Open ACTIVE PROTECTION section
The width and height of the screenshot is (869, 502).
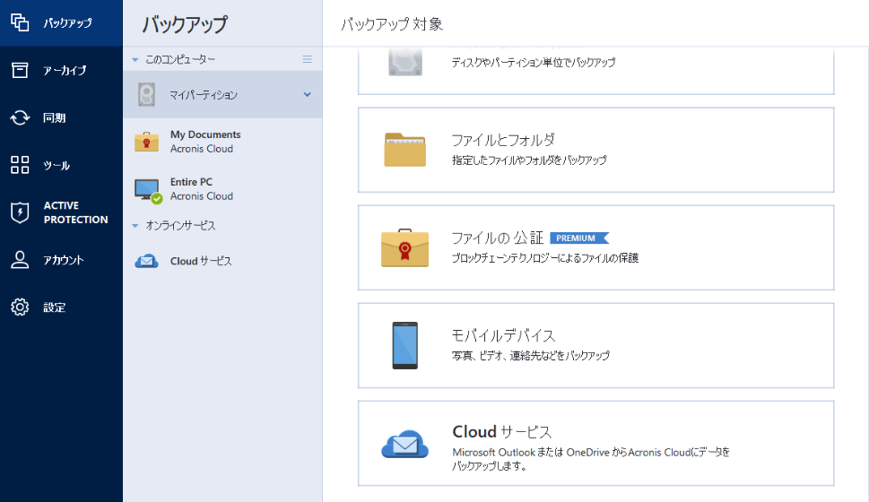[x=61, y=212]
